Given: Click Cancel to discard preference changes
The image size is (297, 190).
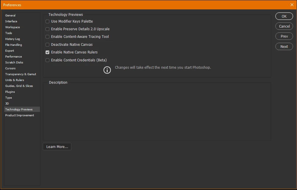Looking at the screenshot, I should [284, 26].
